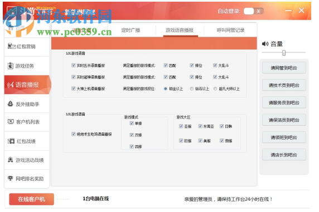Click the 1台电脑在线 status text
The height and width of the screenshot is (212, 319).
tap(95, 199)
